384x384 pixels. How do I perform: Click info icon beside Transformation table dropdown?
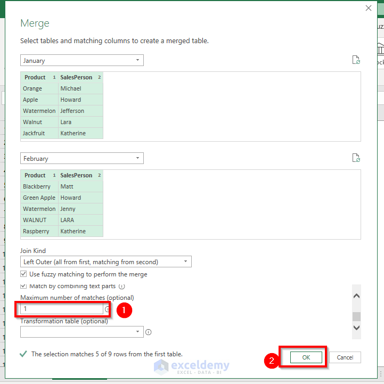pos(149,332)
